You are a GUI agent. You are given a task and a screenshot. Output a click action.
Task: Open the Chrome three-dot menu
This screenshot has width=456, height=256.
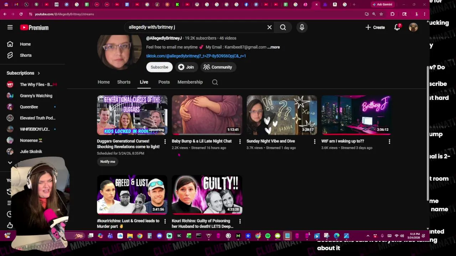point(424,14)
